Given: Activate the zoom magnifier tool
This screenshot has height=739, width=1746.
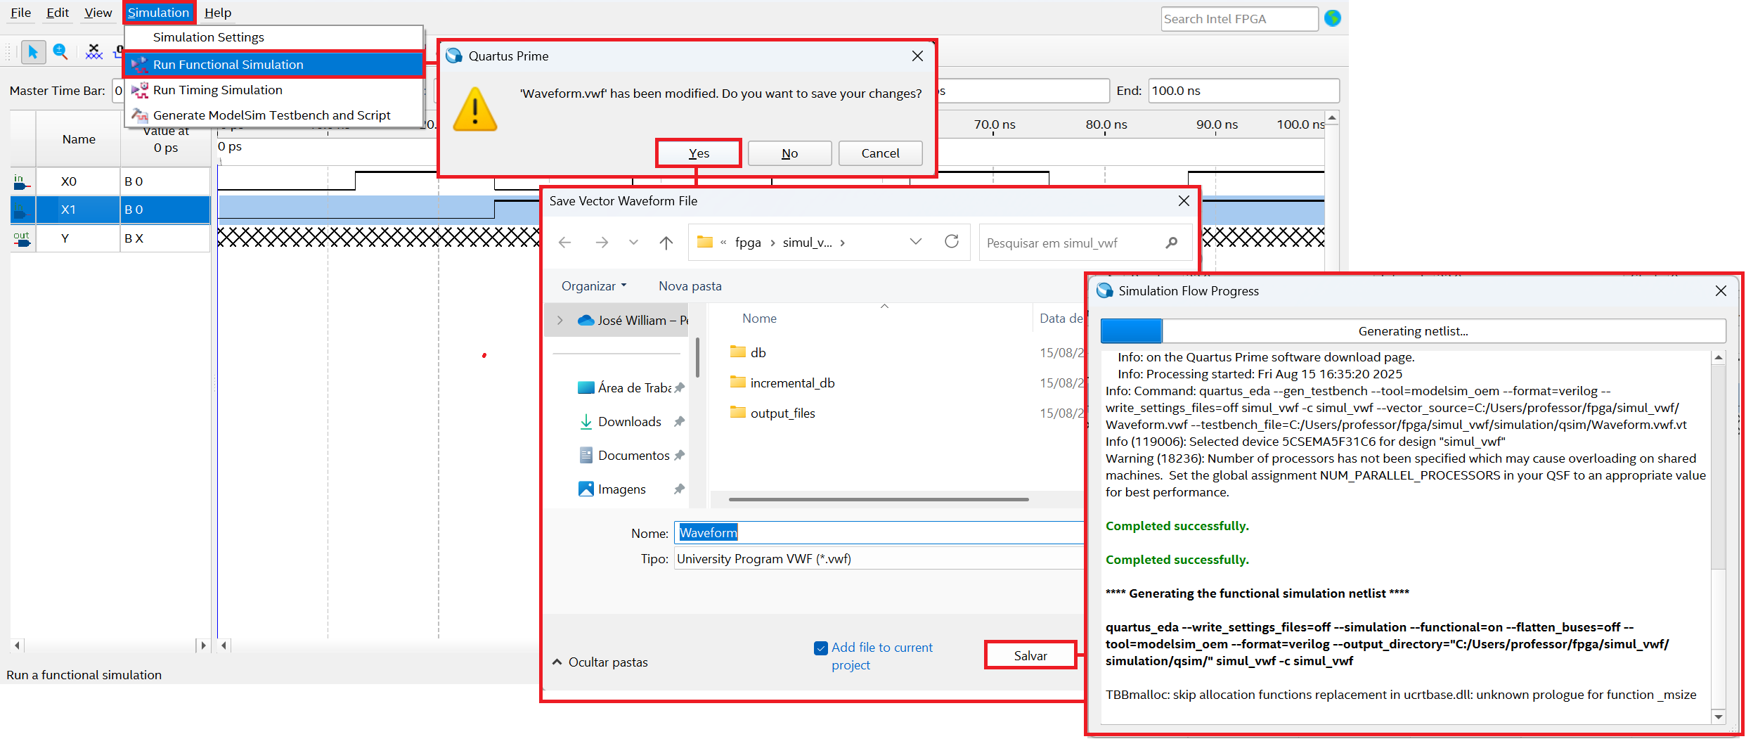Looking at the screenshot, I should [60, 52].
